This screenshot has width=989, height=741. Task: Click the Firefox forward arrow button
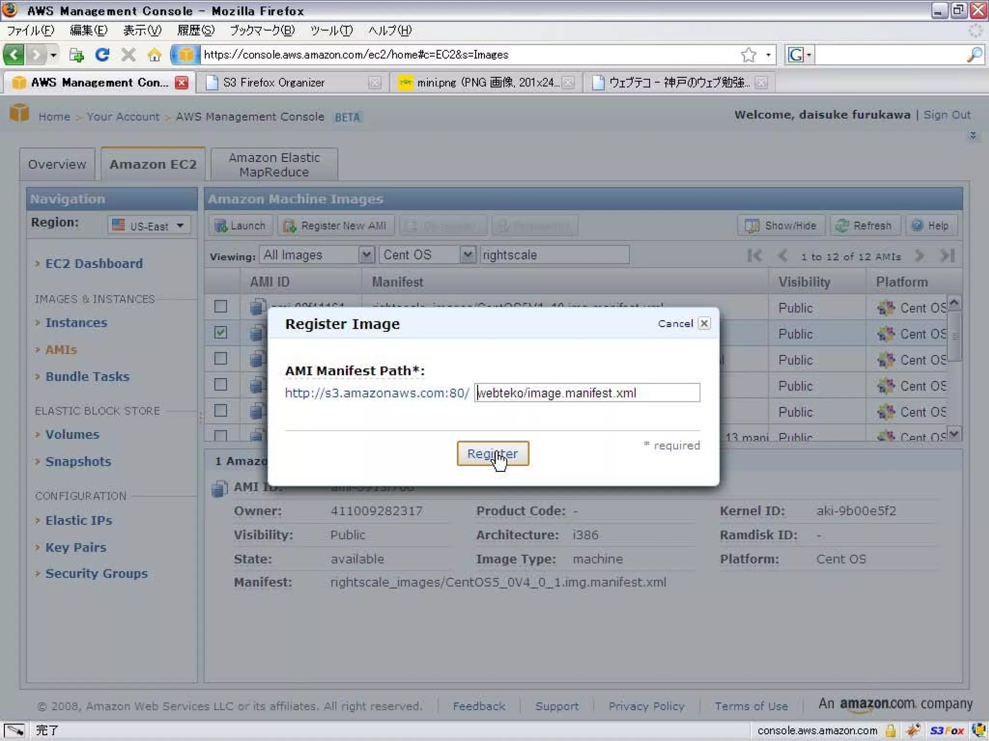pyautogui.click(x=36, y=55)
